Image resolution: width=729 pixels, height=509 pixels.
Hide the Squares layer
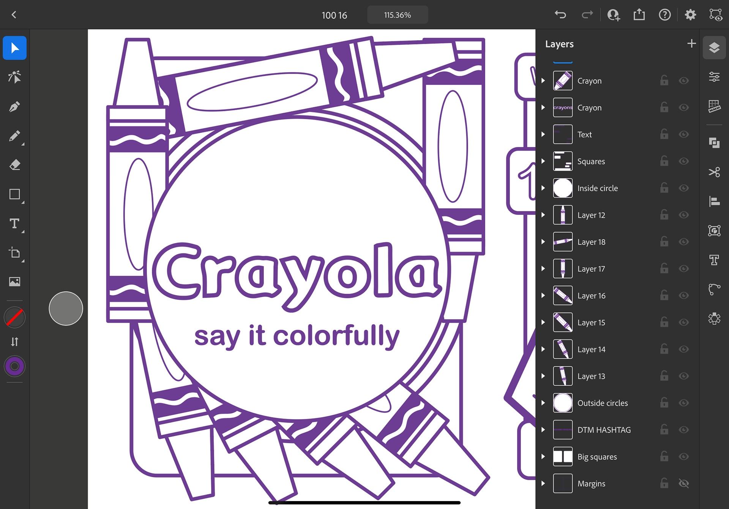[x=684, y=161]
